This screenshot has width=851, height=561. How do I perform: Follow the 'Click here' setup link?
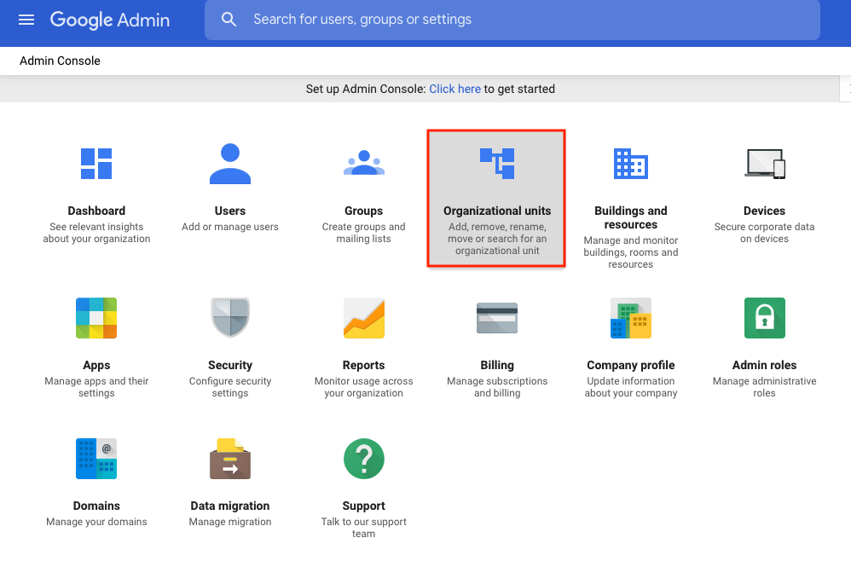[x=454, y=89]
